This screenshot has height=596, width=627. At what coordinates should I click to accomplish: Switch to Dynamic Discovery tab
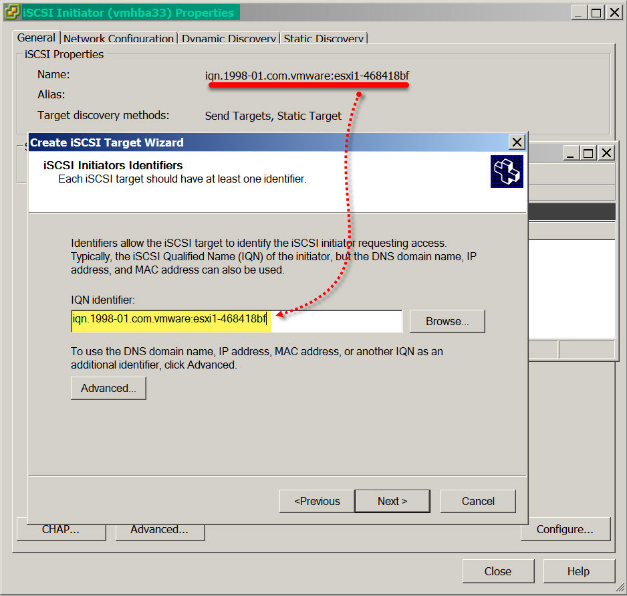click(229, 38)
